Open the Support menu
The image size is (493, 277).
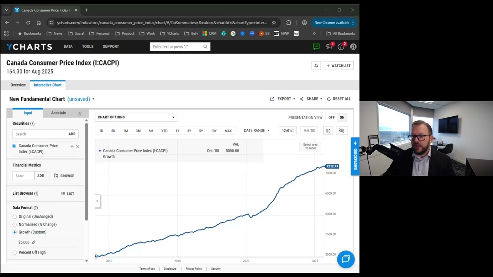tap(111, 47)
